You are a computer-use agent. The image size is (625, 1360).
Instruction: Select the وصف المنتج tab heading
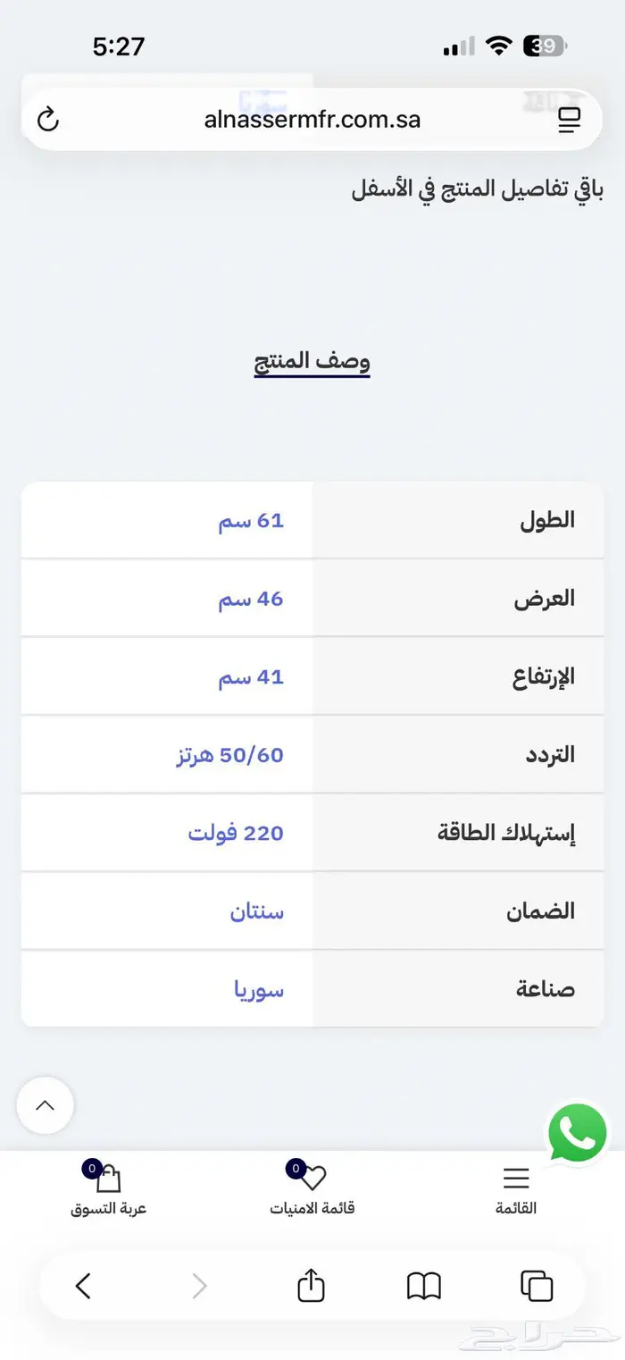312,362
